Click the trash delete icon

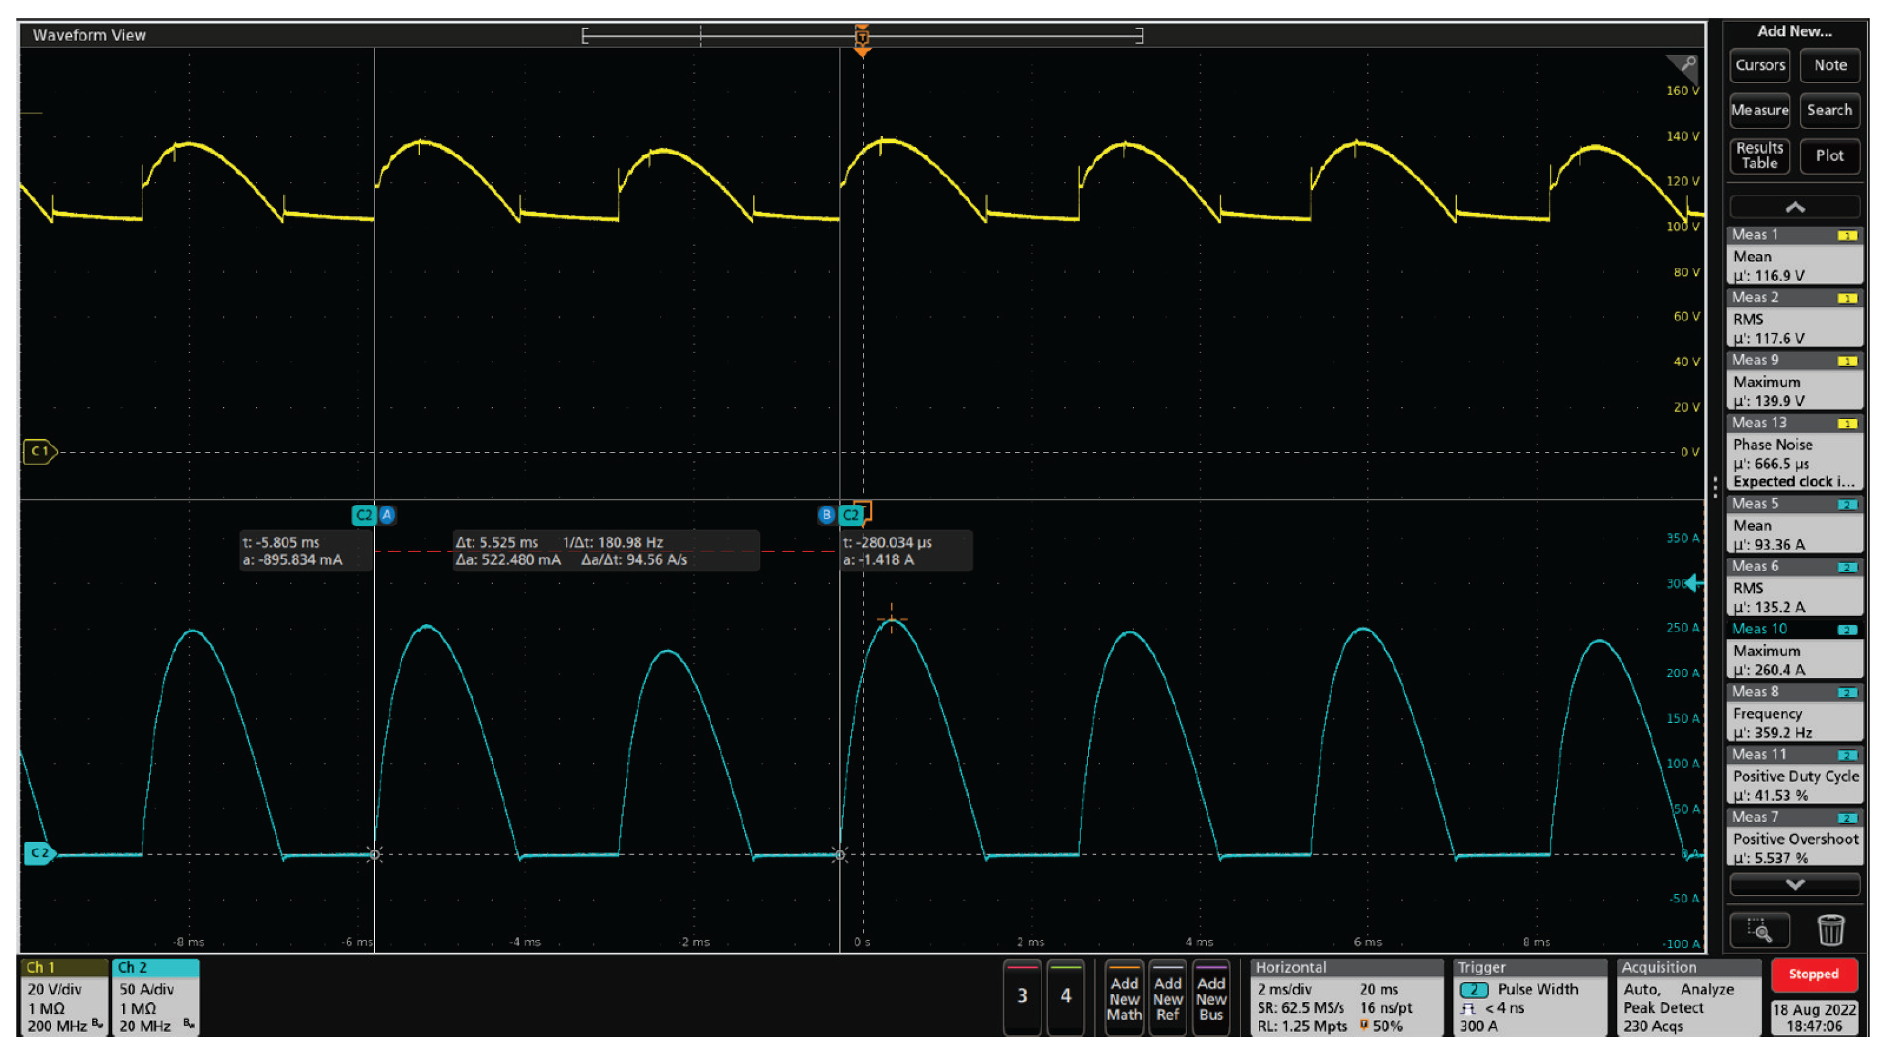coord(1831,930)
